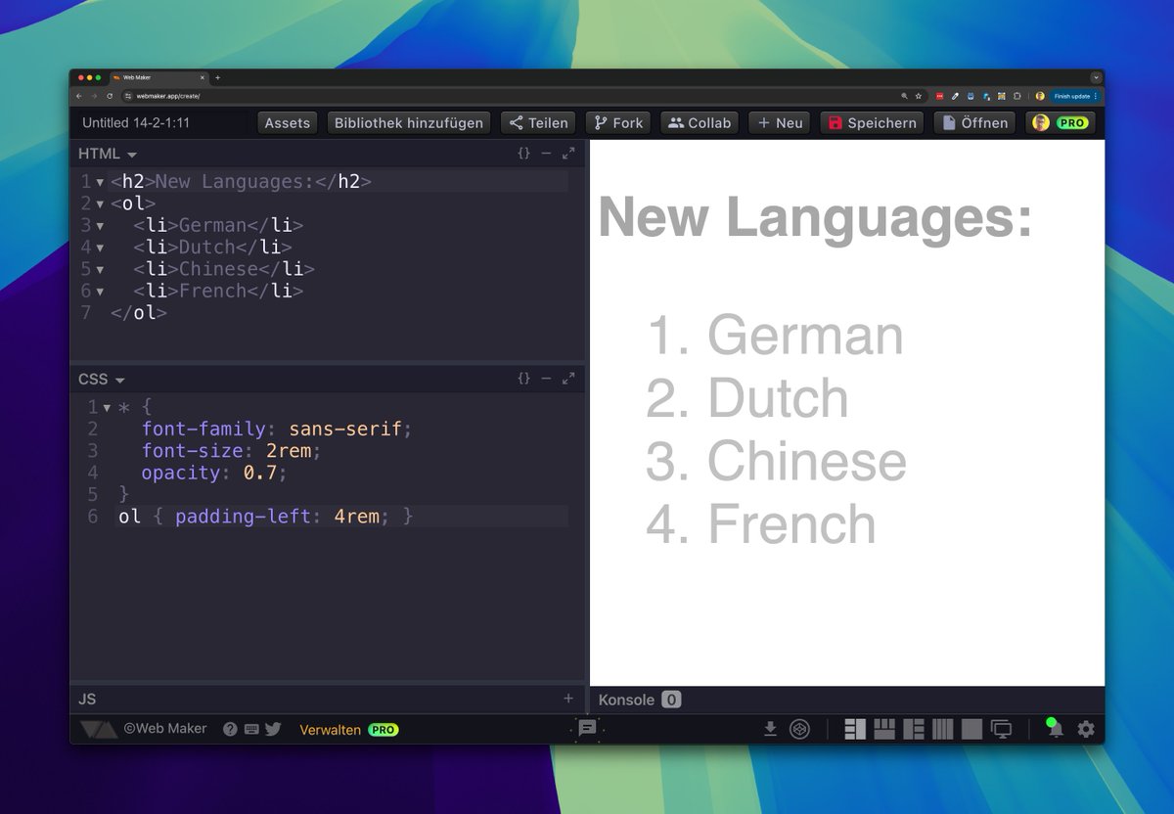Open the HTML mode dropdown

coord(108,154)
